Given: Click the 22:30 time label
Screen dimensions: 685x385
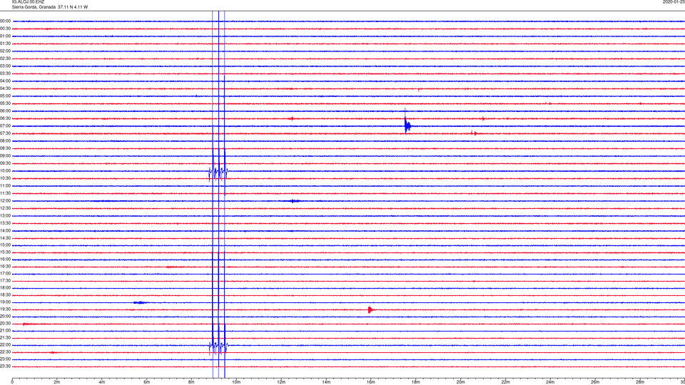Looking at the screenshot, I should pos(5,352).
